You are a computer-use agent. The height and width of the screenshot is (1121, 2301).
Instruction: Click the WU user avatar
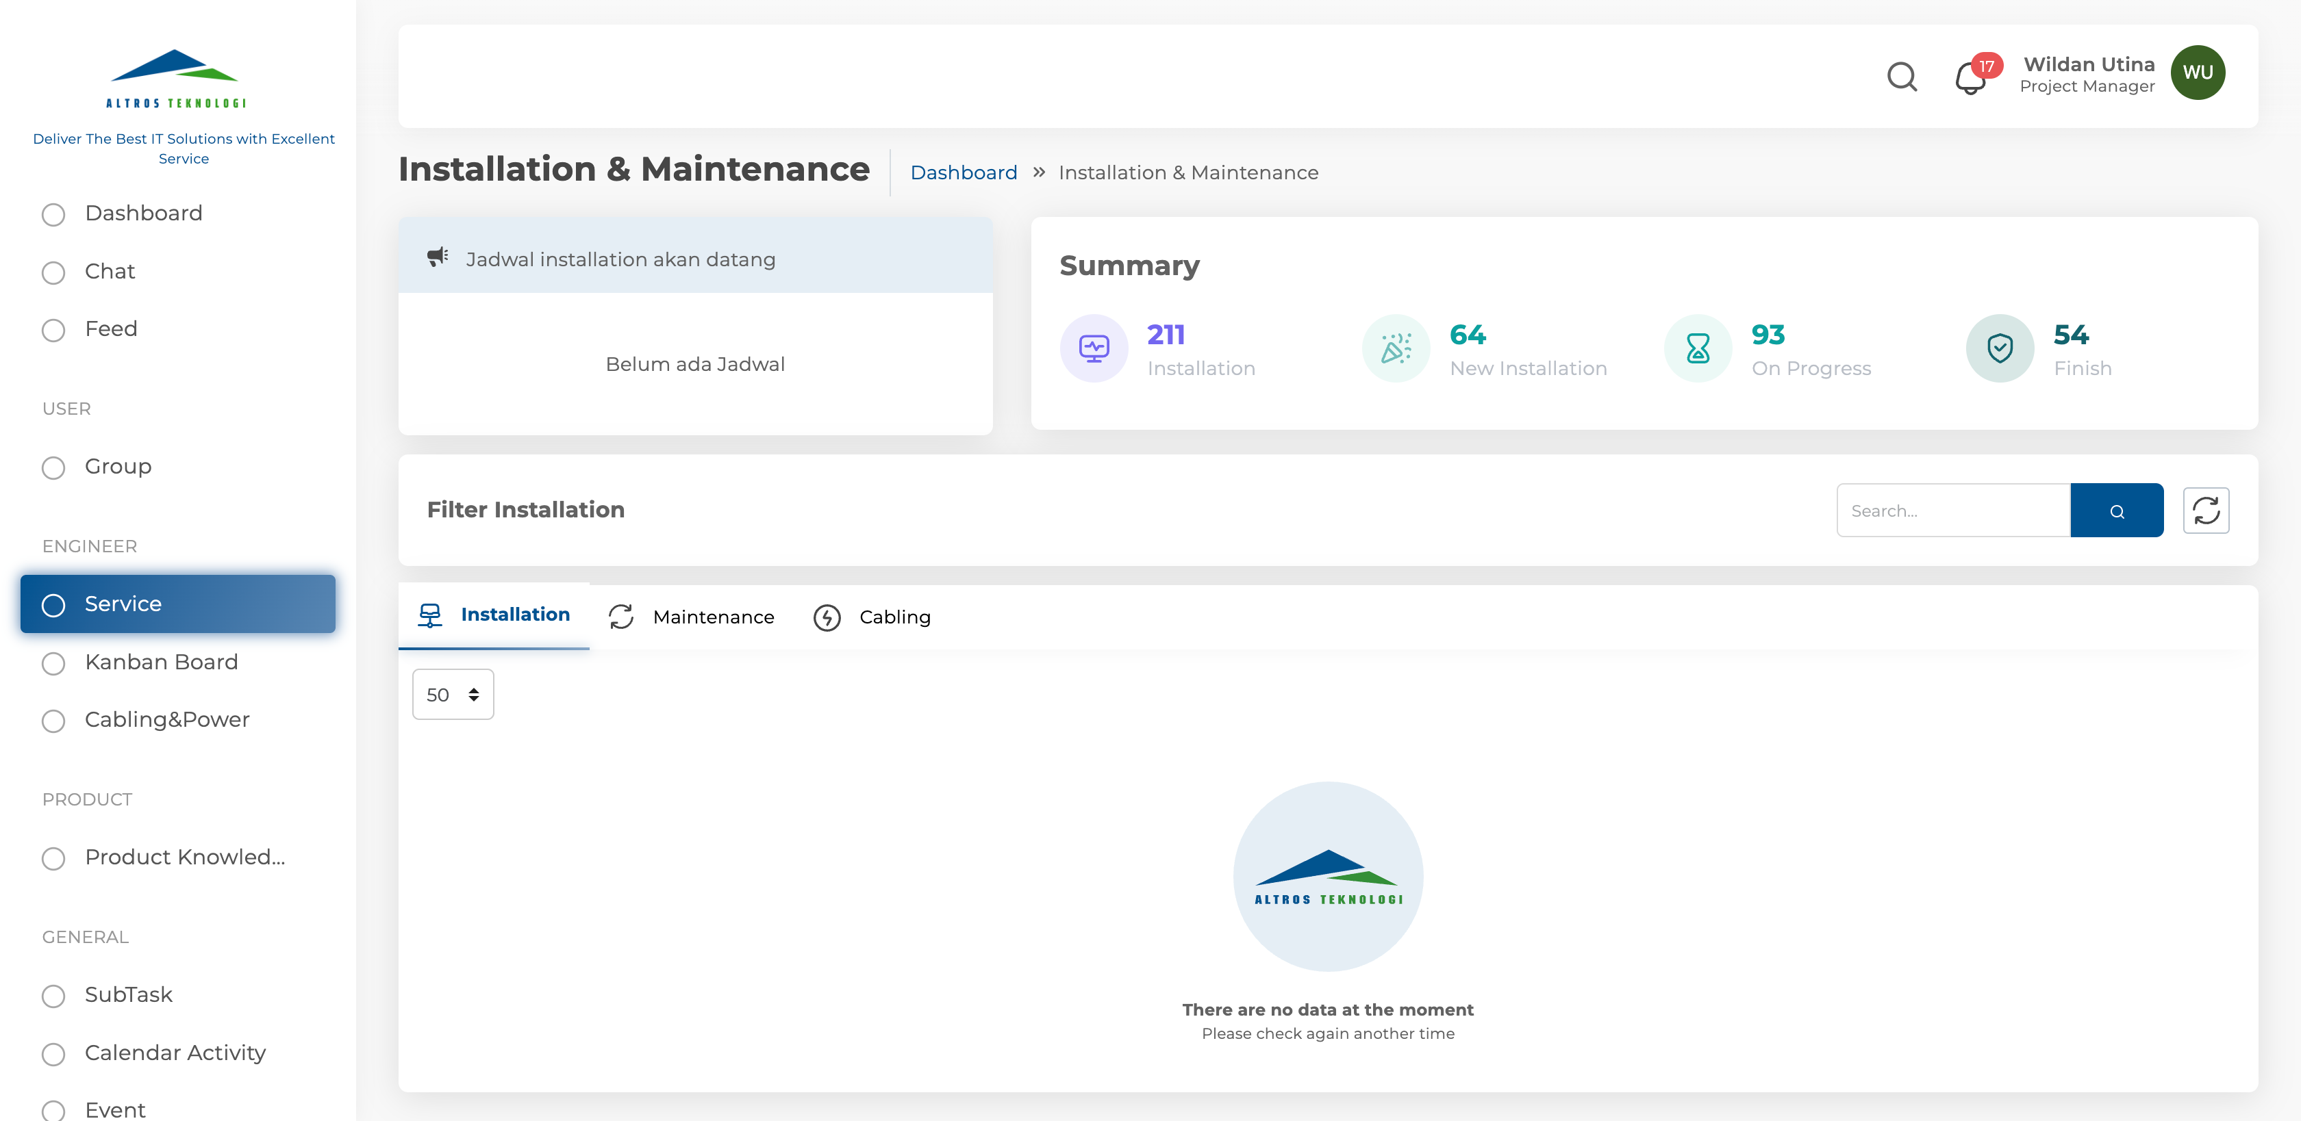pyautogui.click(x=2198, y=73)
